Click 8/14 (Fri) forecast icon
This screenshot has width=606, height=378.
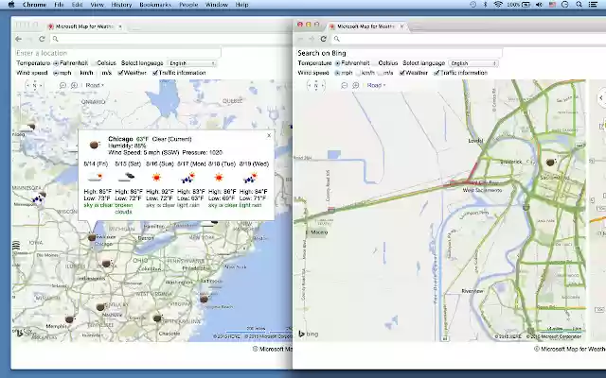(95, 178)
